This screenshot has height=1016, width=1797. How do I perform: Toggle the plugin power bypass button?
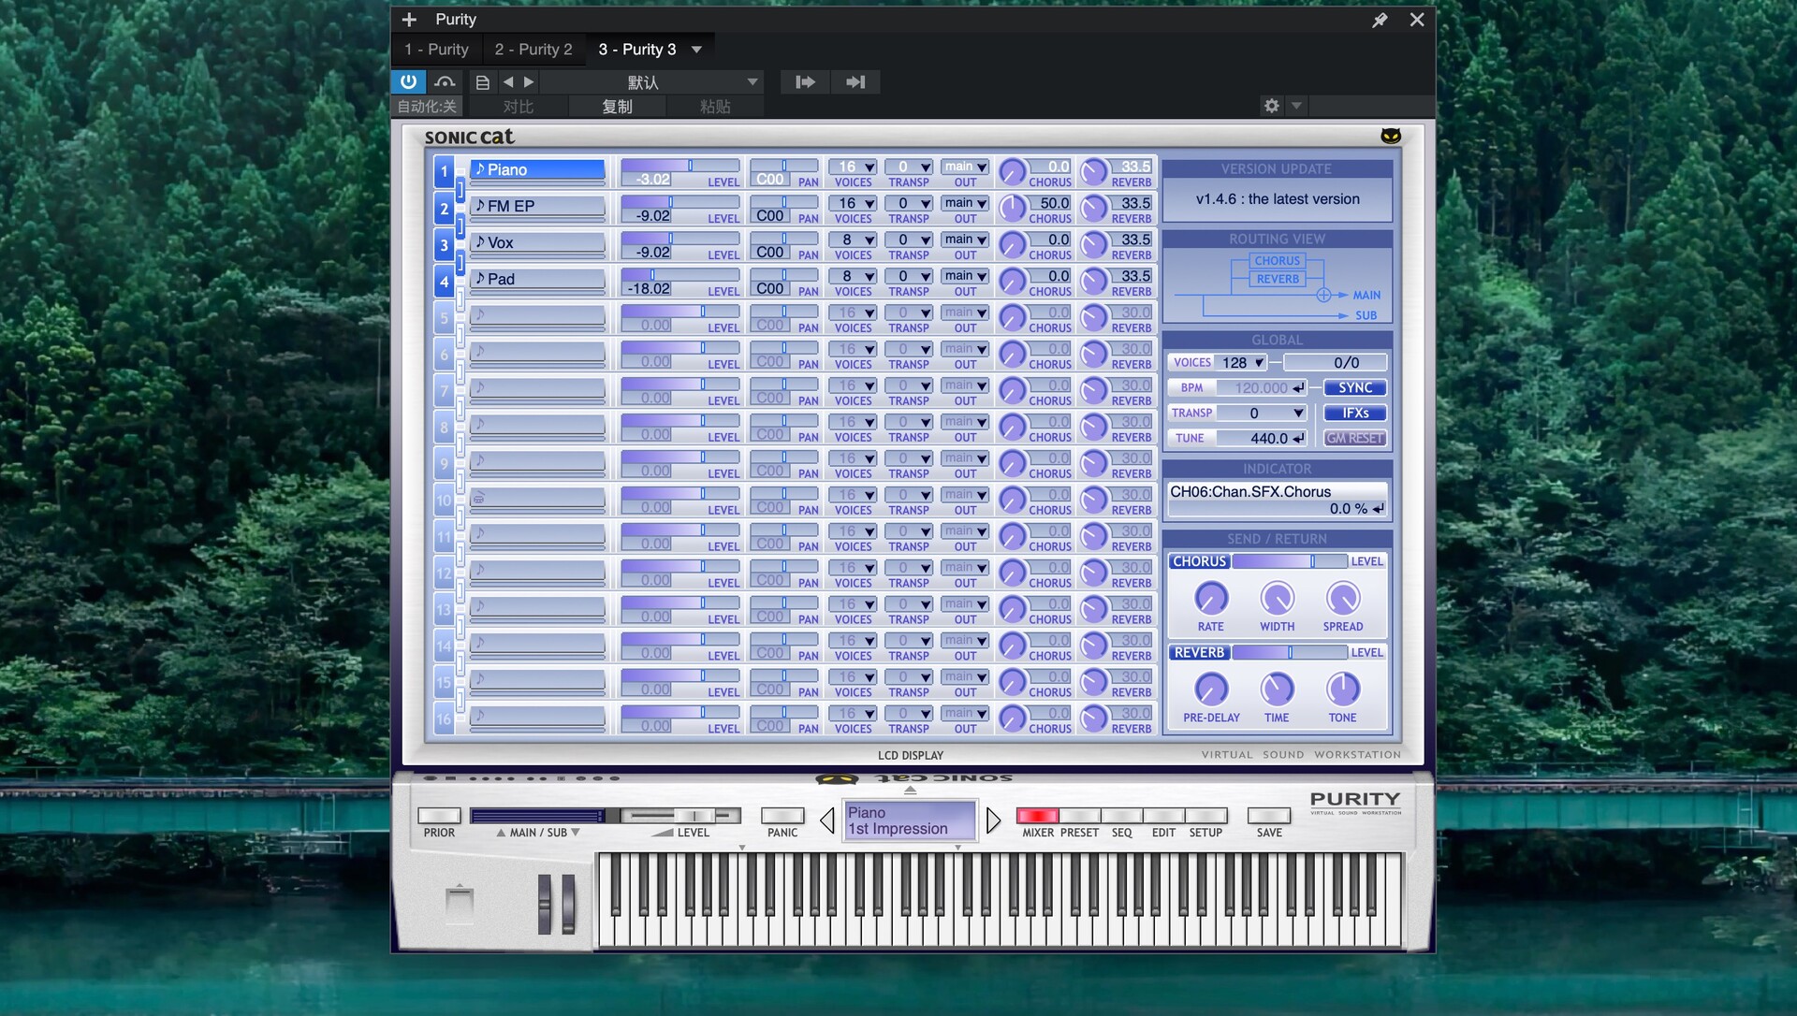tap(408, 81)
